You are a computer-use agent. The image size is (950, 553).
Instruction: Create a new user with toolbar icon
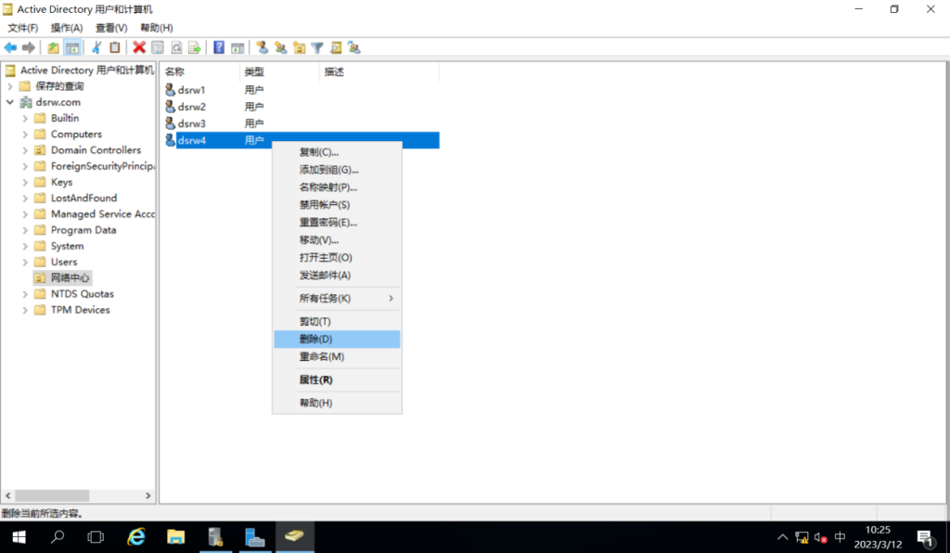click(263, 47)
